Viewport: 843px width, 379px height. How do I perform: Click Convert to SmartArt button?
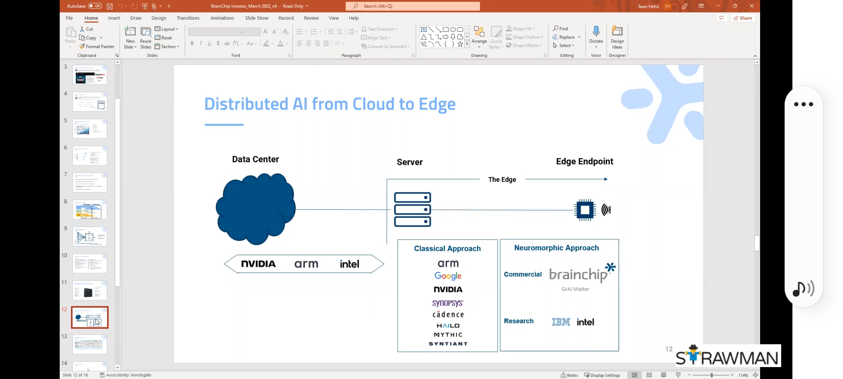(x=386, y=46)
